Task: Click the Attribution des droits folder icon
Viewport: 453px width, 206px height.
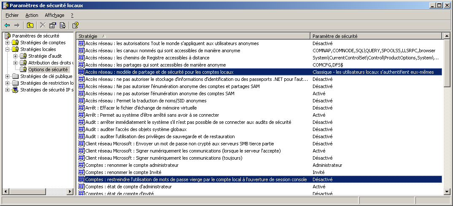Action: pos(23,63)
